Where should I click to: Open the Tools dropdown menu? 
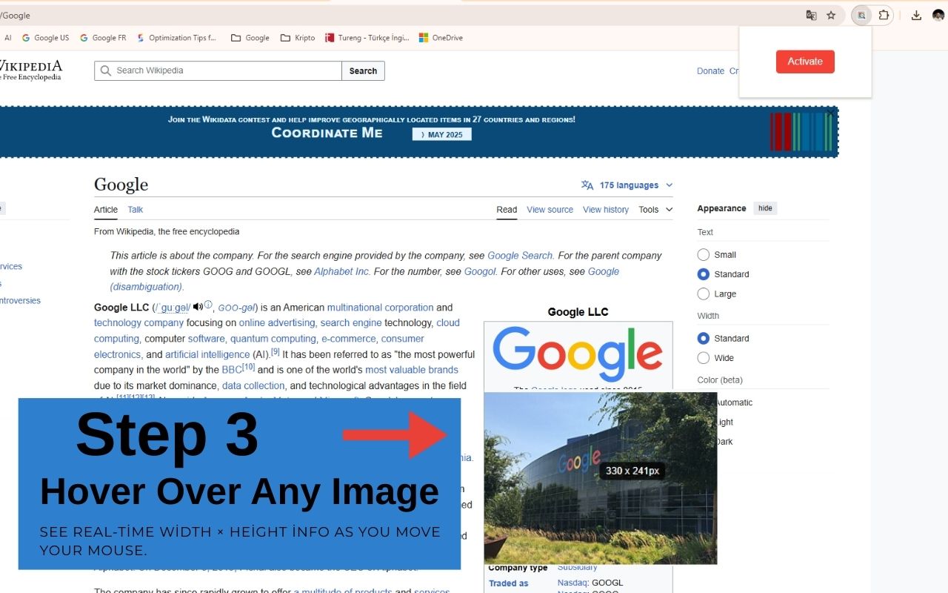coord(655,210)
